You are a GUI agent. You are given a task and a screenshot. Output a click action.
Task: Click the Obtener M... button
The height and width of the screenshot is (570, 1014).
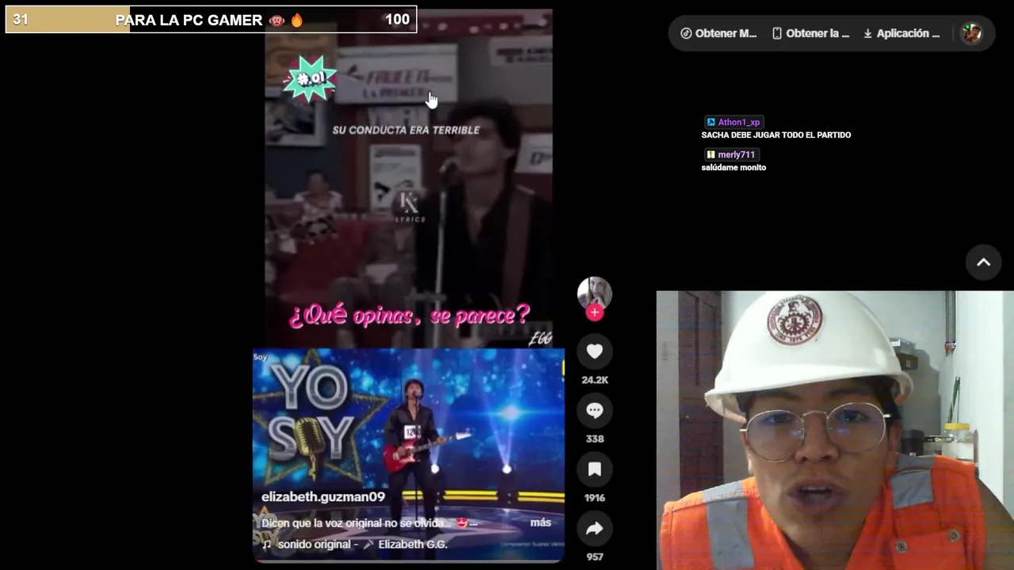pos(719,33)
